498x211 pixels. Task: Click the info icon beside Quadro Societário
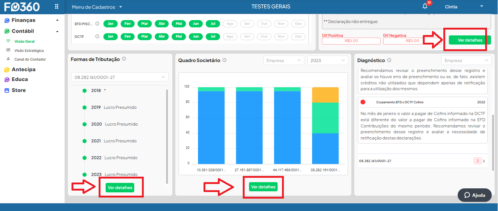pos(224,60)
